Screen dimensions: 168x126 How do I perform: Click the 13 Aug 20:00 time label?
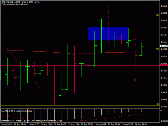[x=127, y=124]
